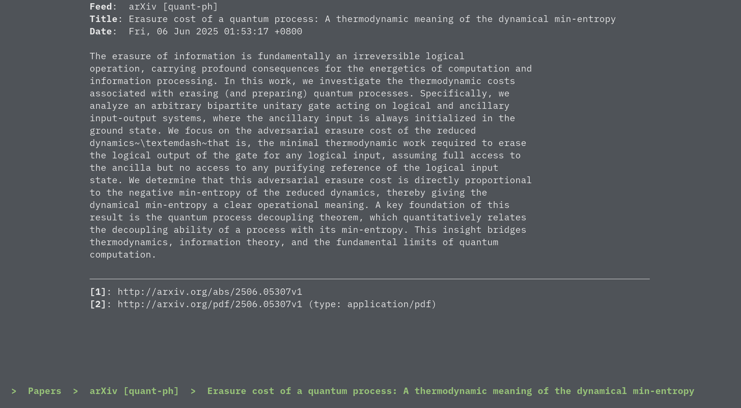Screen dimensions: 741x408
Task: Click the (type: application/pdf) annotation
Action: pyautogui.click(x=372, y=304)
